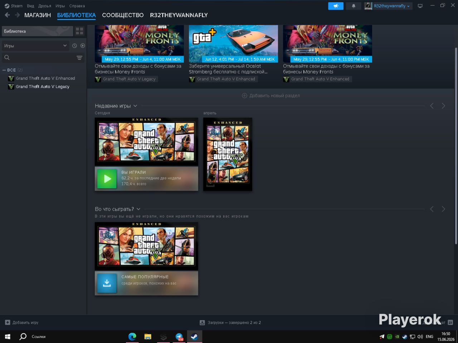
Task: Click the library page vertical scrollbar
Action: (x=456, y=146)
